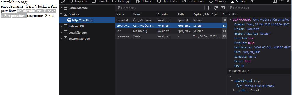
Task: Click the Local Storage icon
Action: tap(65, 32)
